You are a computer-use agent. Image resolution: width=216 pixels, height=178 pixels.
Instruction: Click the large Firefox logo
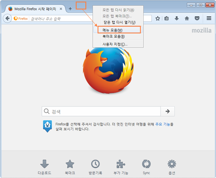click(108, 70)
